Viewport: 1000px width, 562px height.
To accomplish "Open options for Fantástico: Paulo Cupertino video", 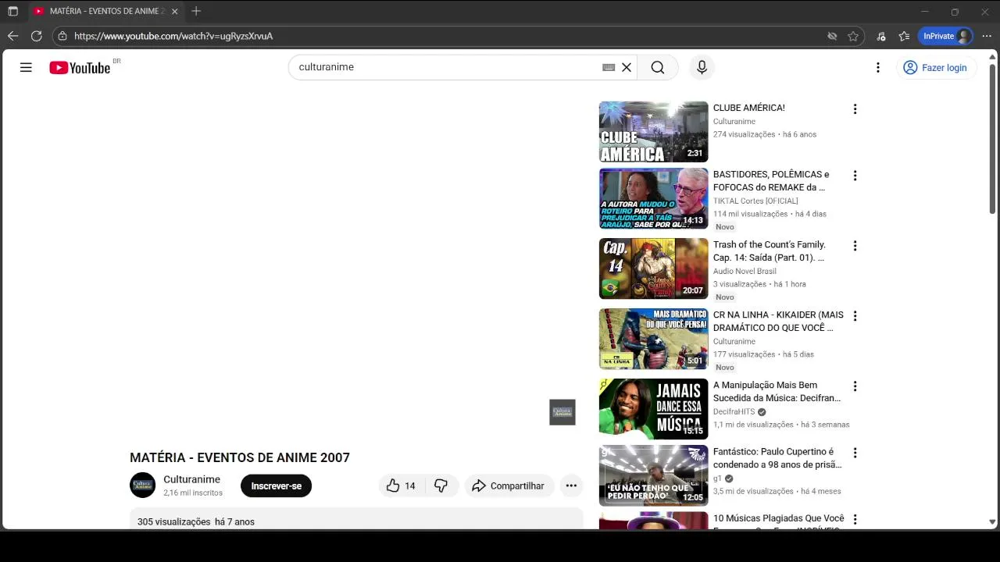I will click(x=855, y=453).
